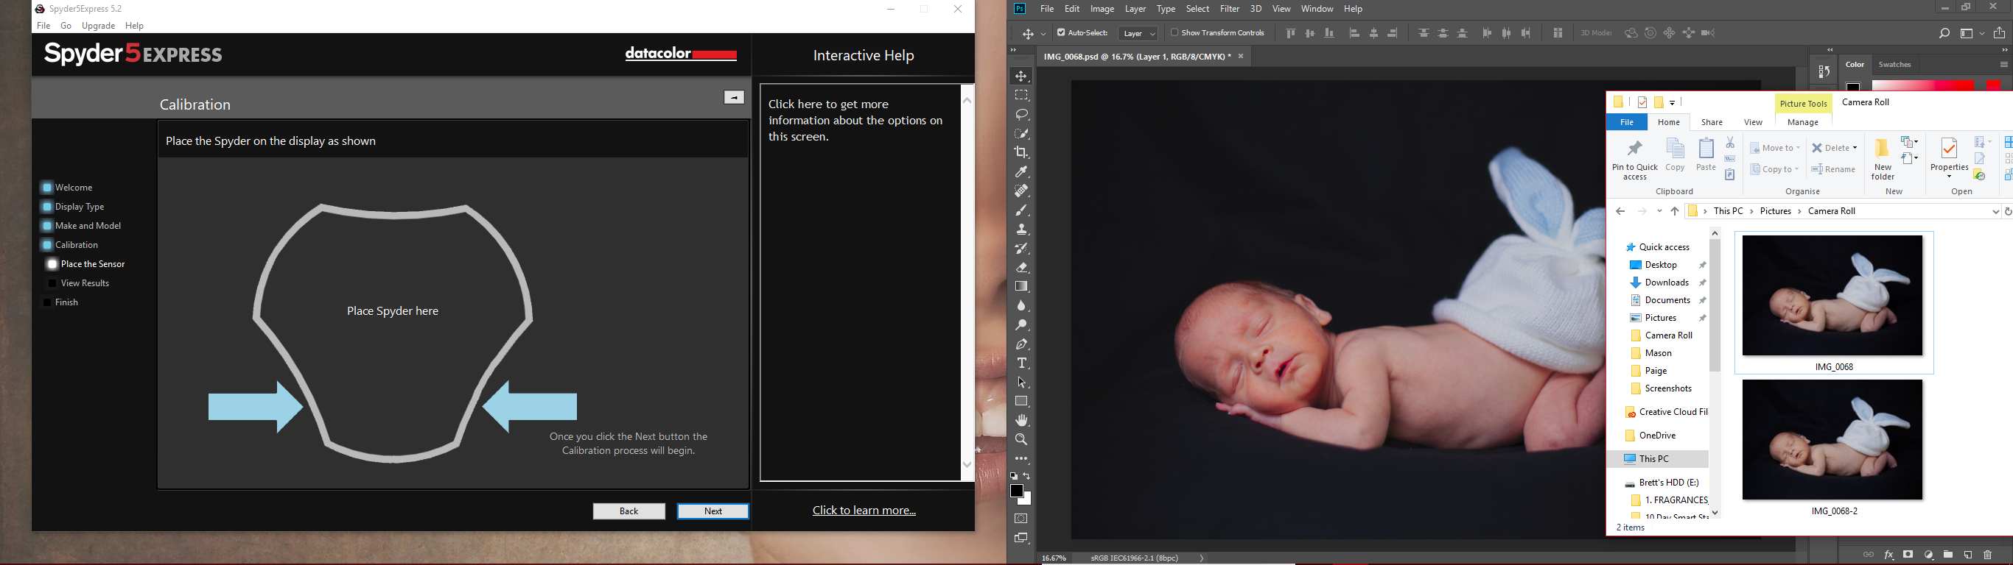Viewport: 2013px width, 565px height.
Task: Open Explorer Share ribbon tab
Action: [x=1712, y=123]
